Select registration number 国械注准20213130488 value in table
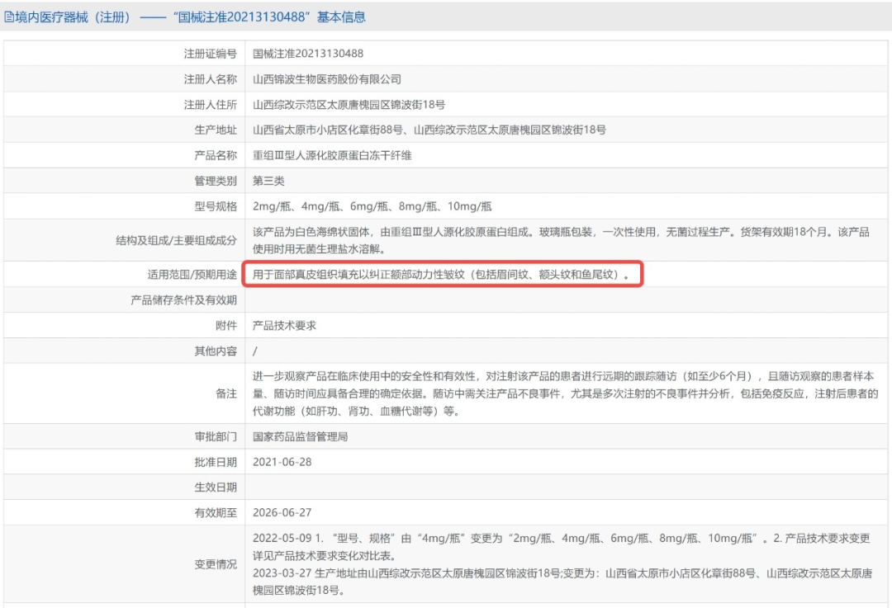This screenshot has height=608, width=892. (308, 54)
